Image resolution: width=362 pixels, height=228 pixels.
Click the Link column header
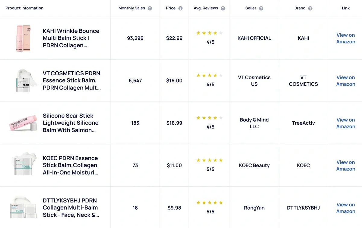(346, 8)
